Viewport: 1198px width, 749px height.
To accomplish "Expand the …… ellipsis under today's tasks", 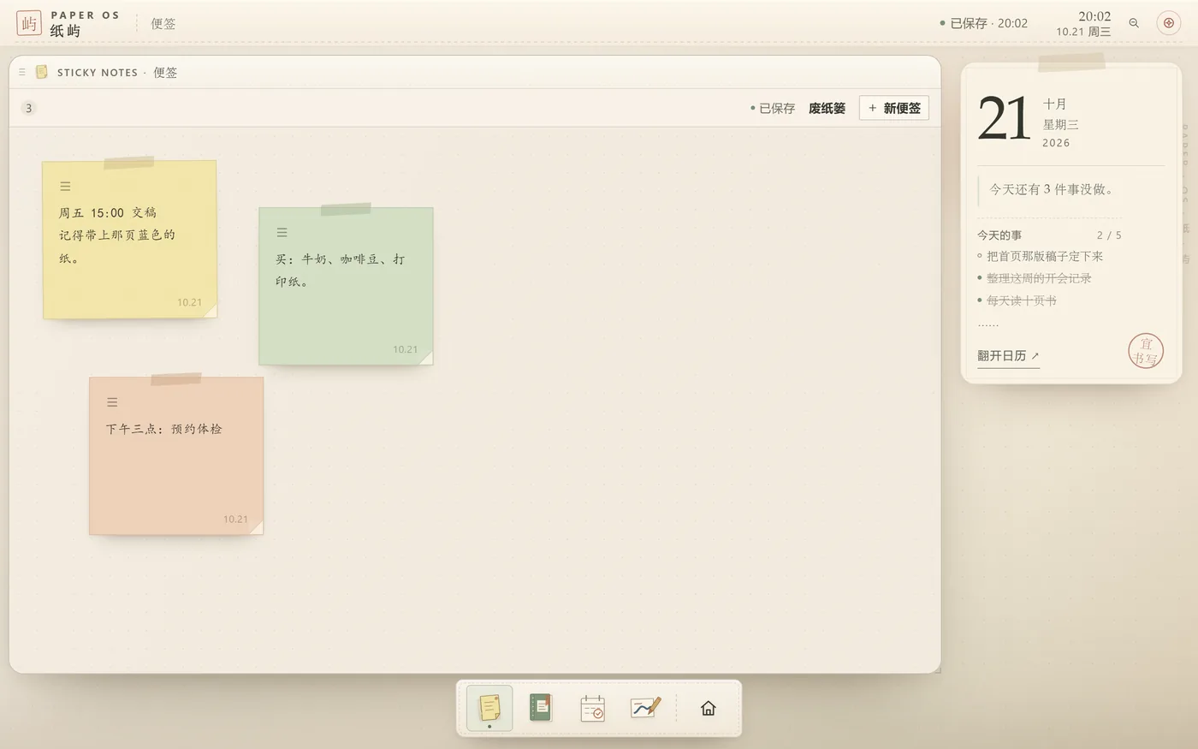I will [987, 324].
